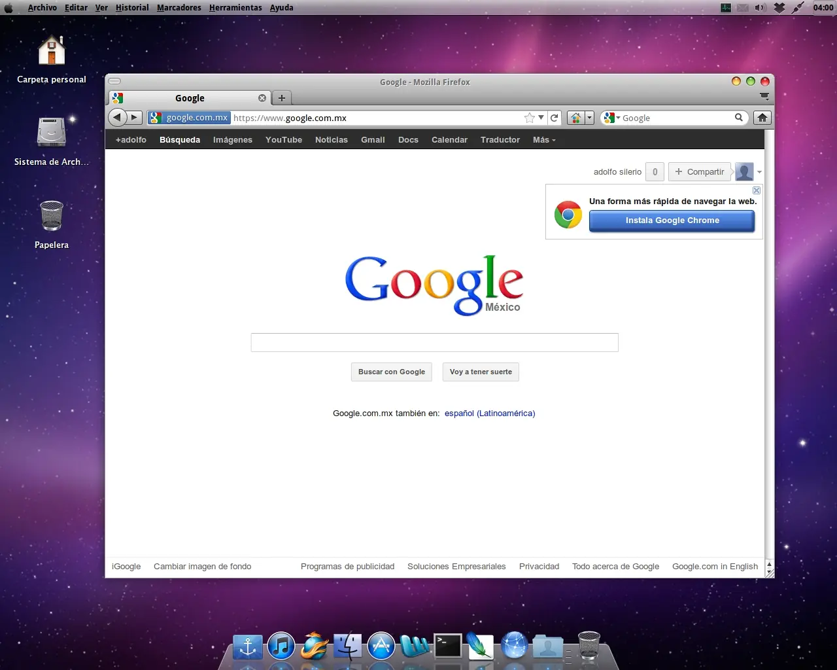Image resolution: width=837 pixels, height=670 pixels.
Task: Open the terminal from the dock
Action: point(448,646)
